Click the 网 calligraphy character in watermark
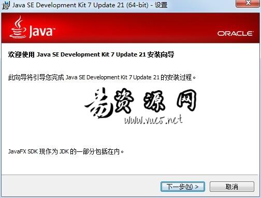The image size is (261, 198). point(187,100)
